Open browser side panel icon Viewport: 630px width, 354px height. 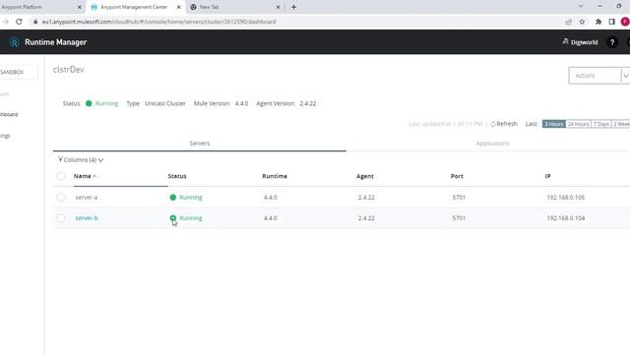click(611, 22)
